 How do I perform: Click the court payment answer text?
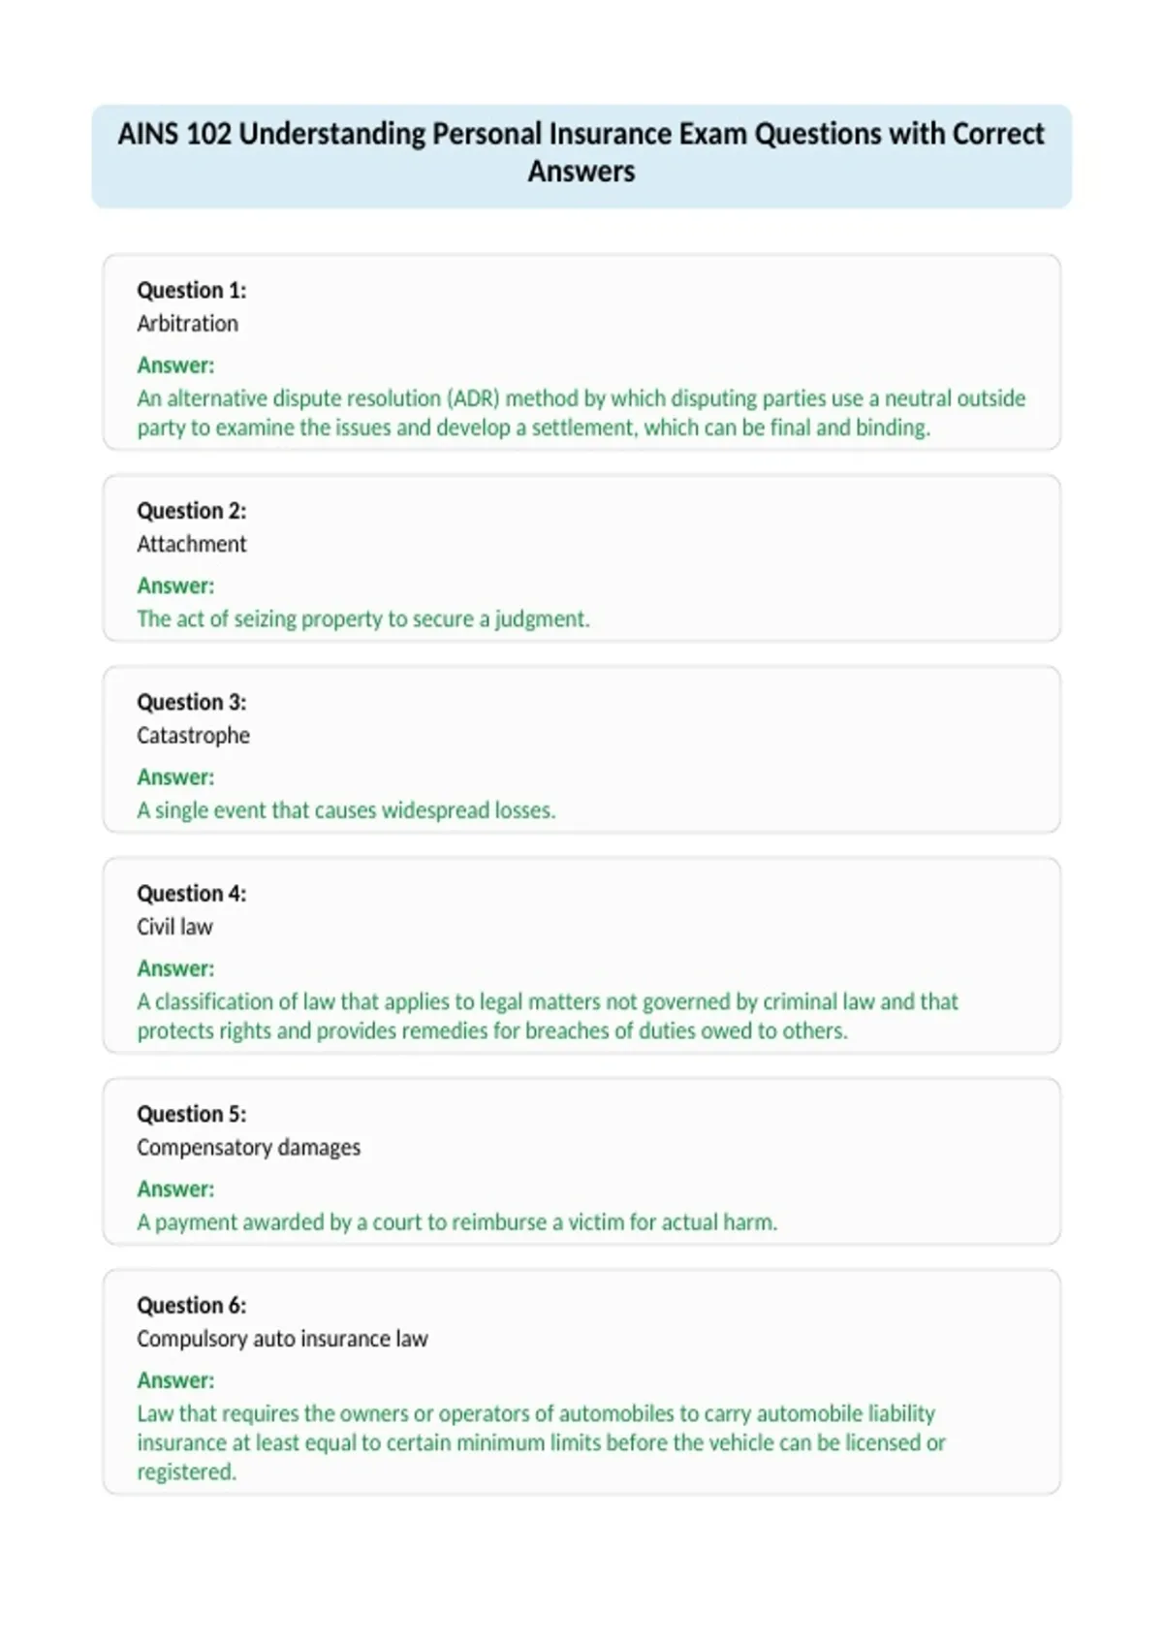coord(456,1222)
